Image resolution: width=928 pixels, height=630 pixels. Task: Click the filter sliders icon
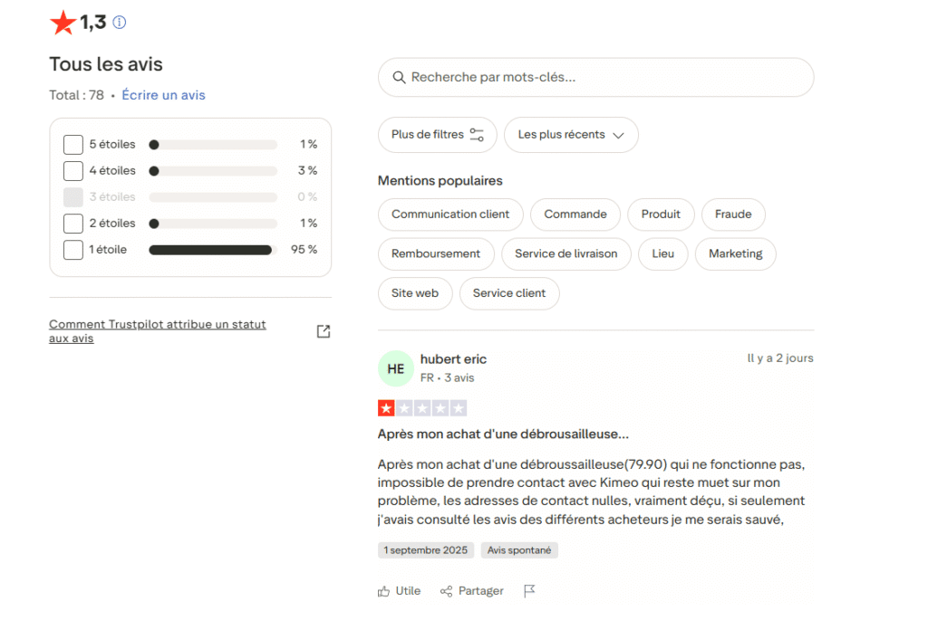coord(477,135)
